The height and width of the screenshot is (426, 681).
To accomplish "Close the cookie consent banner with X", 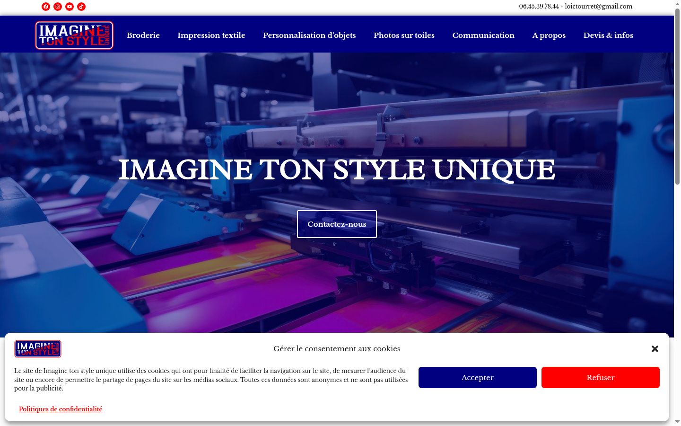I will (655, 349).
